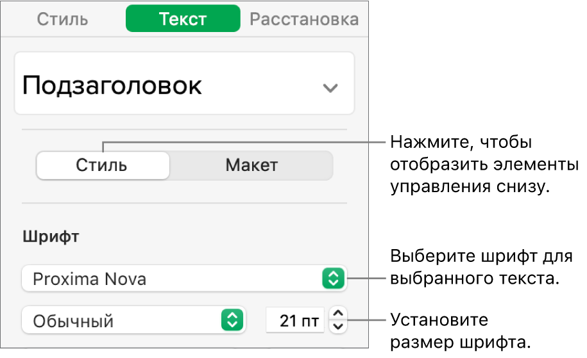Click the Шрифт section heading
587x358 pixels.
pos(51,236)
